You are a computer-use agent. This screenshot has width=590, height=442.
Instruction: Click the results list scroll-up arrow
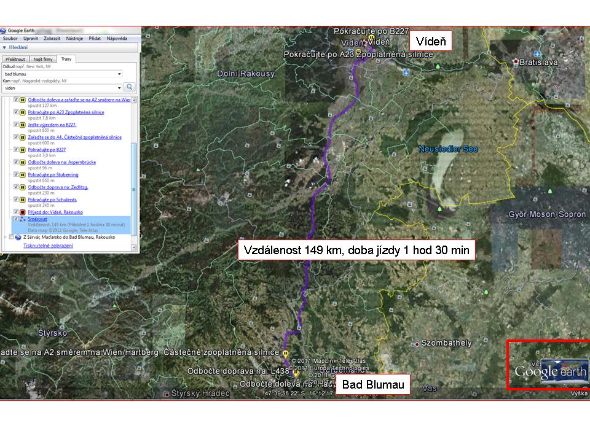click(x=133, y=100)
